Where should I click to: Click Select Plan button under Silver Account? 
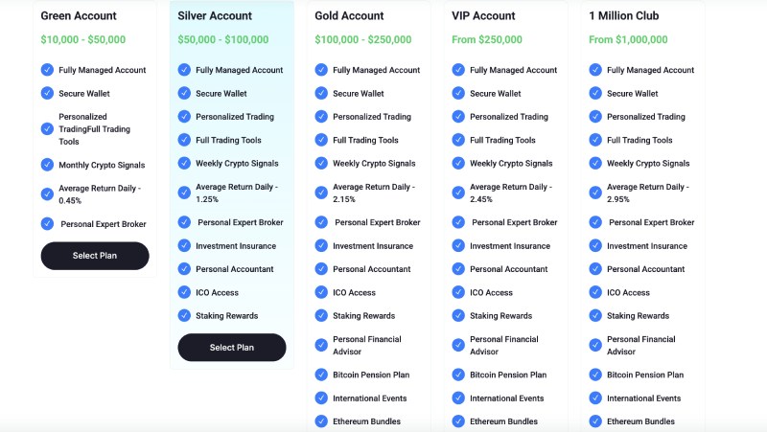coord(232,348)
